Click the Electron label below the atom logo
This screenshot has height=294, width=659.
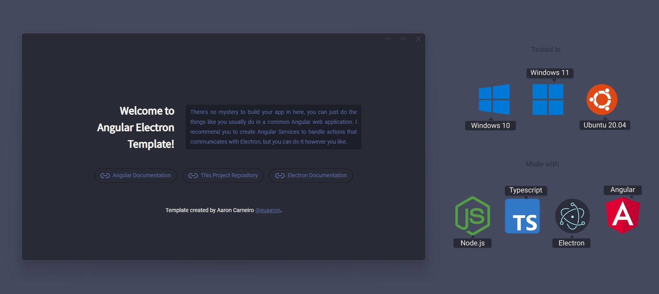(x=571, y=243)
